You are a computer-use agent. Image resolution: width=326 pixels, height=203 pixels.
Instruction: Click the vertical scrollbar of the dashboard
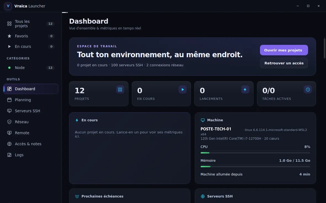point(324,48)
